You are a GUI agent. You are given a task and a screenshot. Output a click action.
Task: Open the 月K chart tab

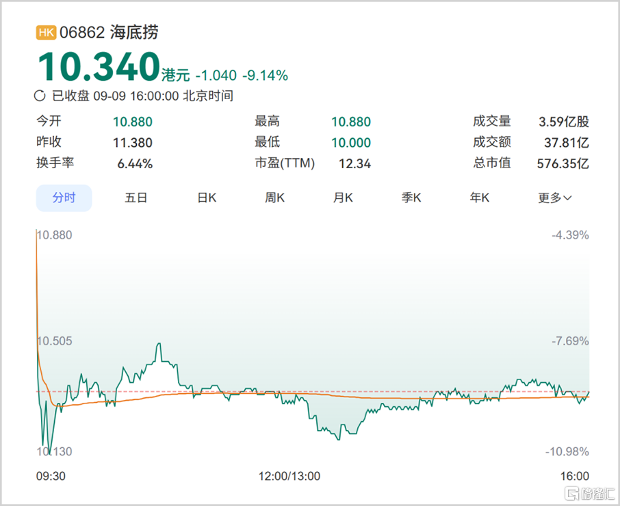coord(343,198)
